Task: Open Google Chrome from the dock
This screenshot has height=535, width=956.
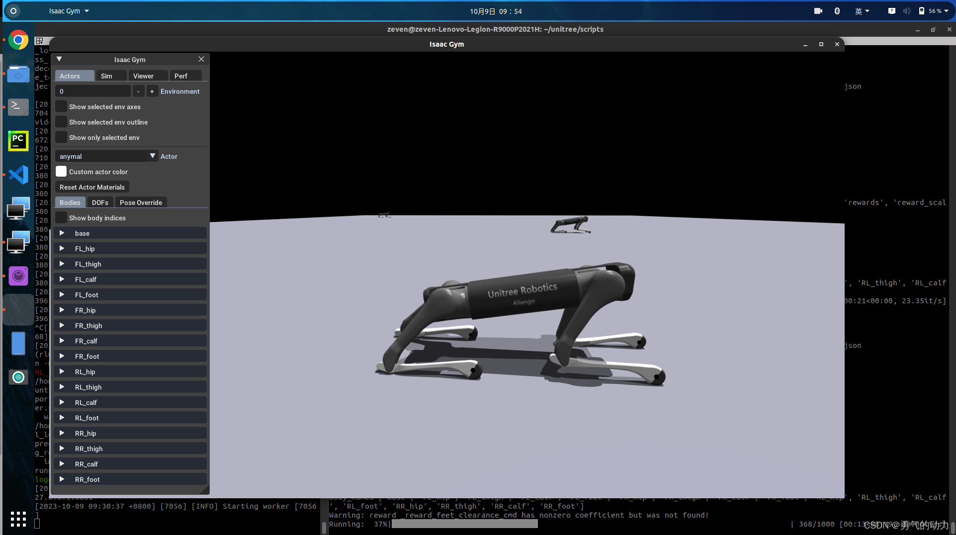Action: (x=18, y=40)
